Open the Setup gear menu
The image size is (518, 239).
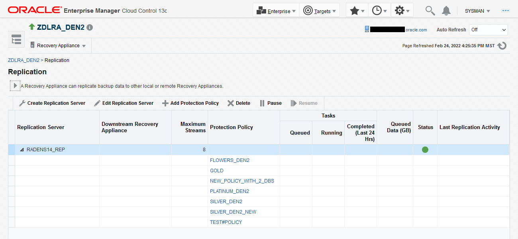[x=402, y=11]
